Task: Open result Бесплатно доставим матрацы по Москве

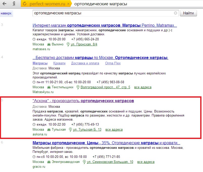Action: point(100,58)
